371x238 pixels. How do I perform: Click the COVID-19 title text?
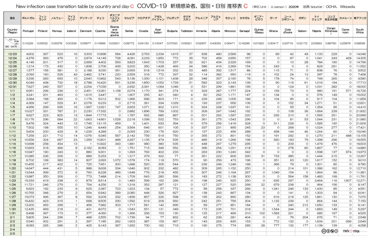(x=152, y=6)
